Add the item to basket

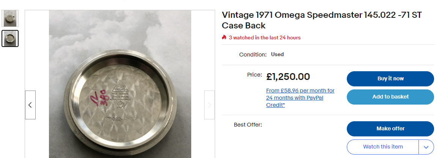pyautogui.click(x=390, y=97)
